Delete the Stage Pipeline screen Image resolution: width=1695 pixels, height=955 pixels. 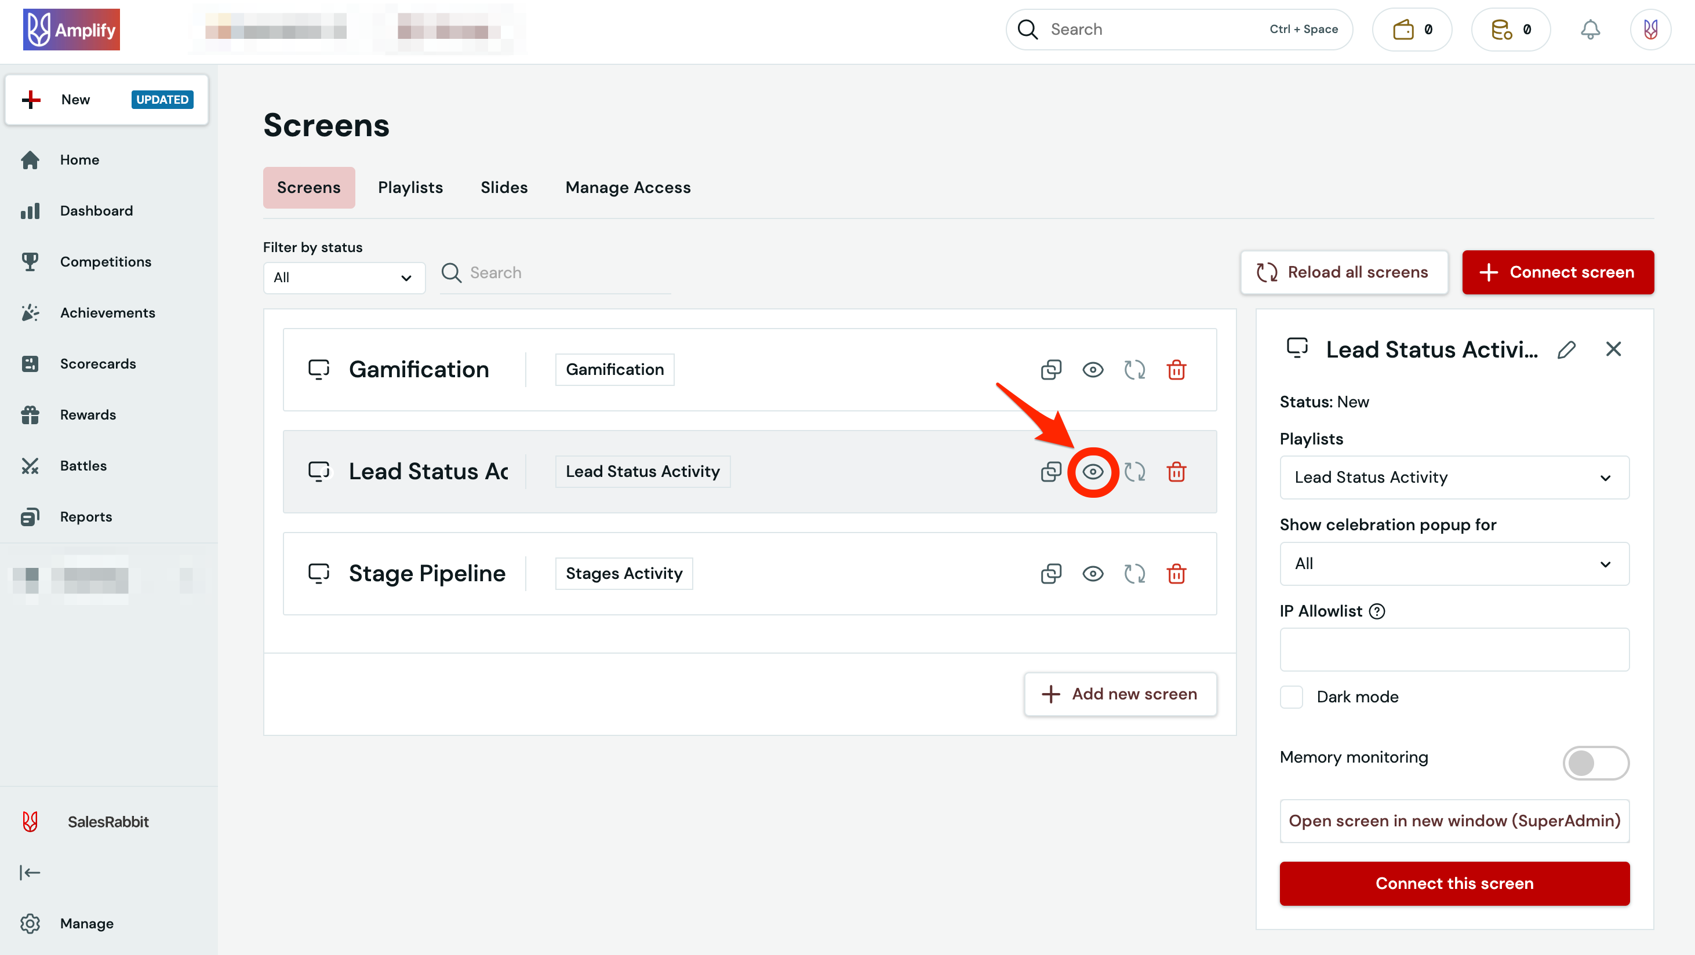point(1176,574)
